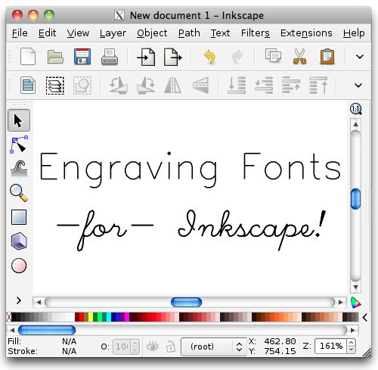Click the zoom percentage stepper arrows
This screenshot has width=378, height=370.
(352, 346)
